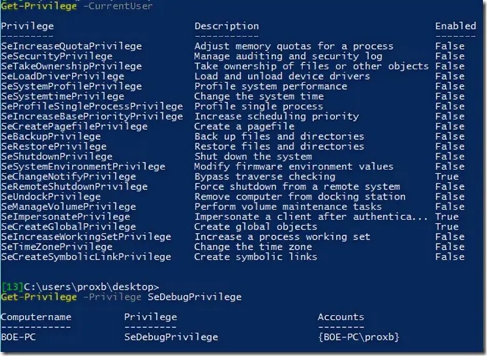The height and width of the screenshot is (356, 487).
Task: Select the SeSecurityPrivilege text
Action: (57, 56)
